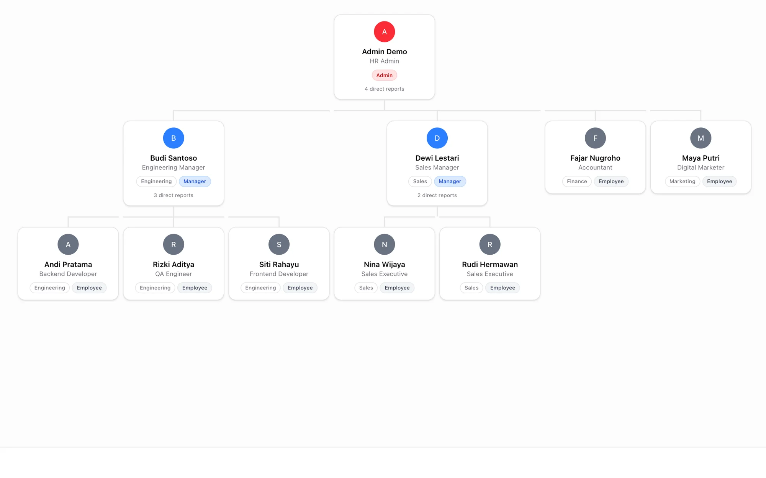This screenshot has width=766, height=478.
Task: Open Fajar Nugroho's name
Action: coord(595,158)
